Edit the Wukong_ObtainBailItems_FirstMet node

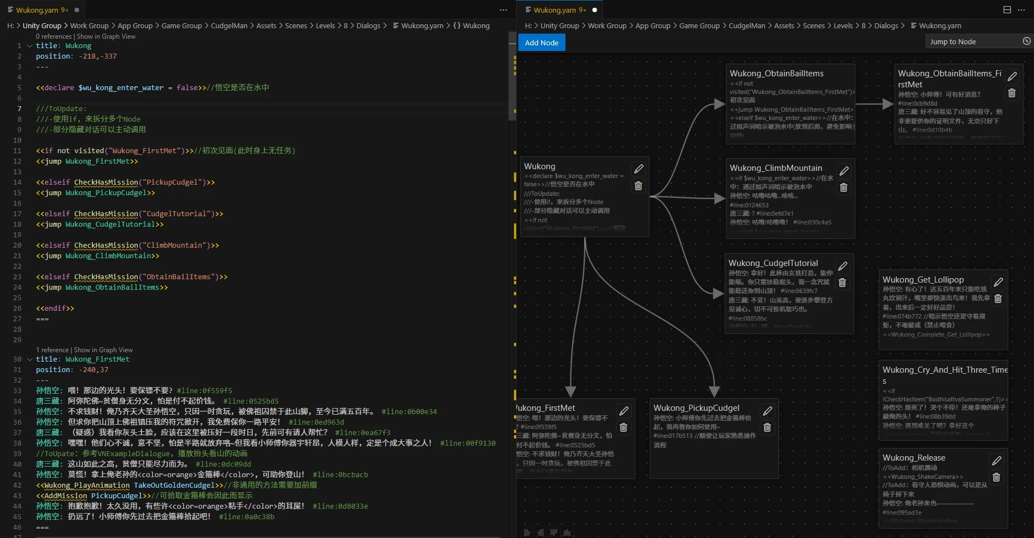coord(1012,76)
